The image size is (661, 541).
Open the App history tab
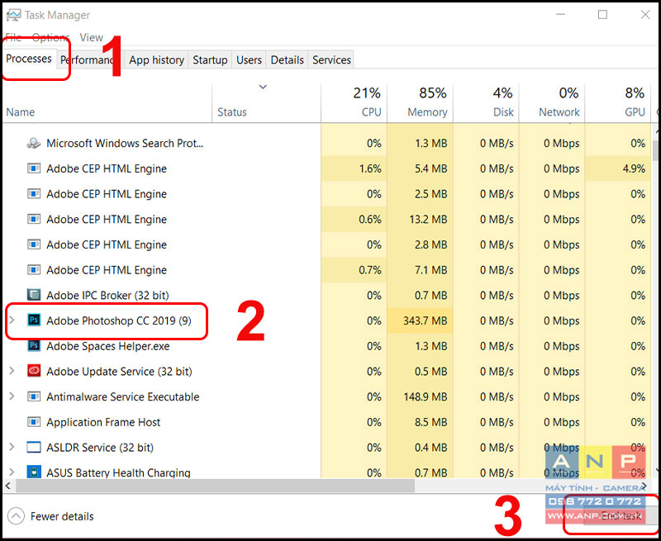click(156, 59)
